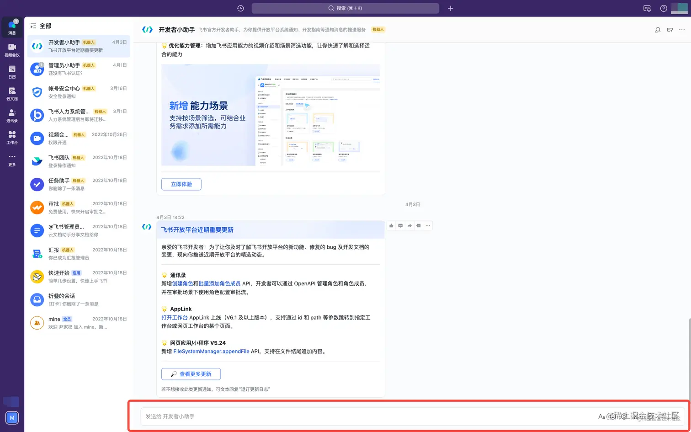Expand the 全部 conversation filter
Viewport: 691px width, 432px height.
pos(41,26)
